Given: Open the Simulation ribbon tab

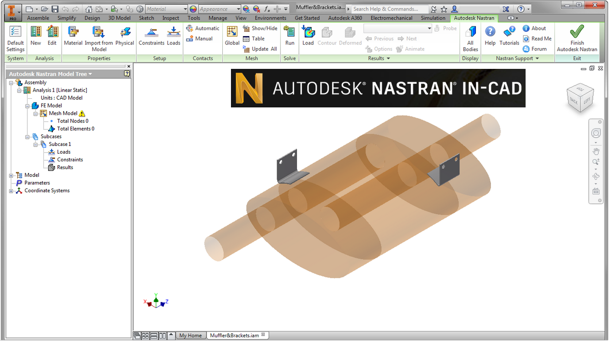Looking at the screenshot, I should (x=433, y=18).
